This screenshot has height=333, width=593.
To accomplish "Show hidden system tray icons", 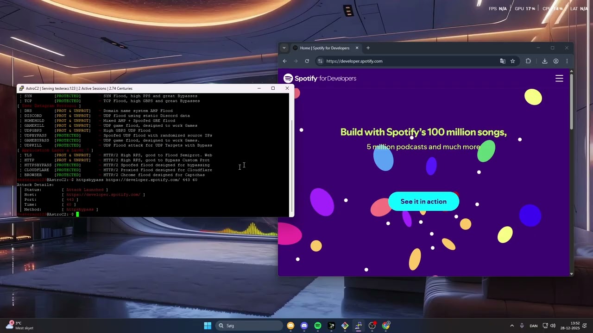I will 512,326.
